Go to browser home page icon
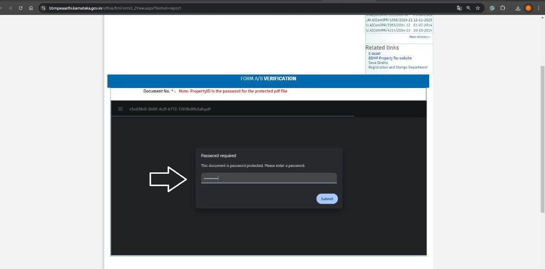The image size is (545, 269). (x=31, y=8)
